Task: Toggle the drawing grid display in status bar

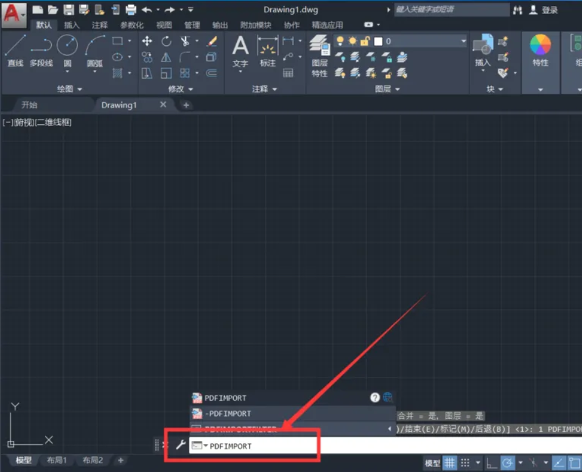Action: [449, 463]
